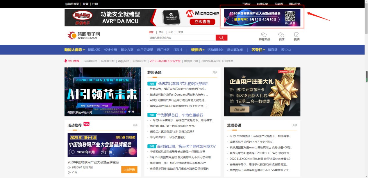Select the 公司 search tab

171,32
